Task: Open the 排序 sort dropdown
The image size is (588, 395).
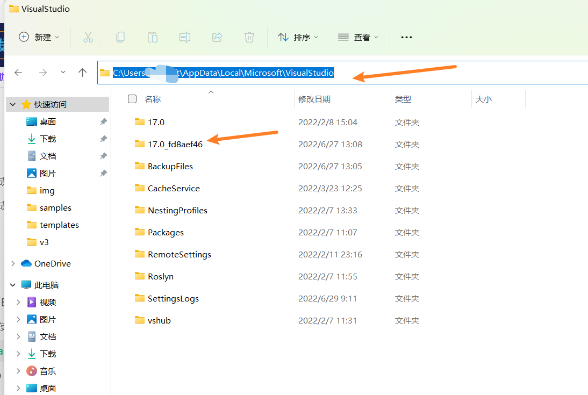Action: [298, 37]
